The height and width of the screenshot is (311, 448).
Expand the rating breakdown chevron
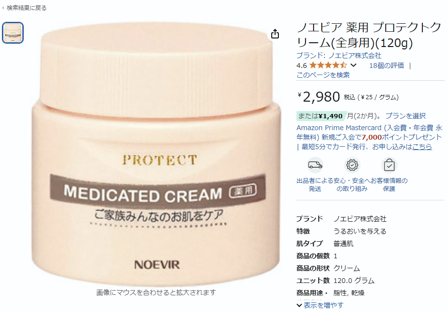click(353, 66)
